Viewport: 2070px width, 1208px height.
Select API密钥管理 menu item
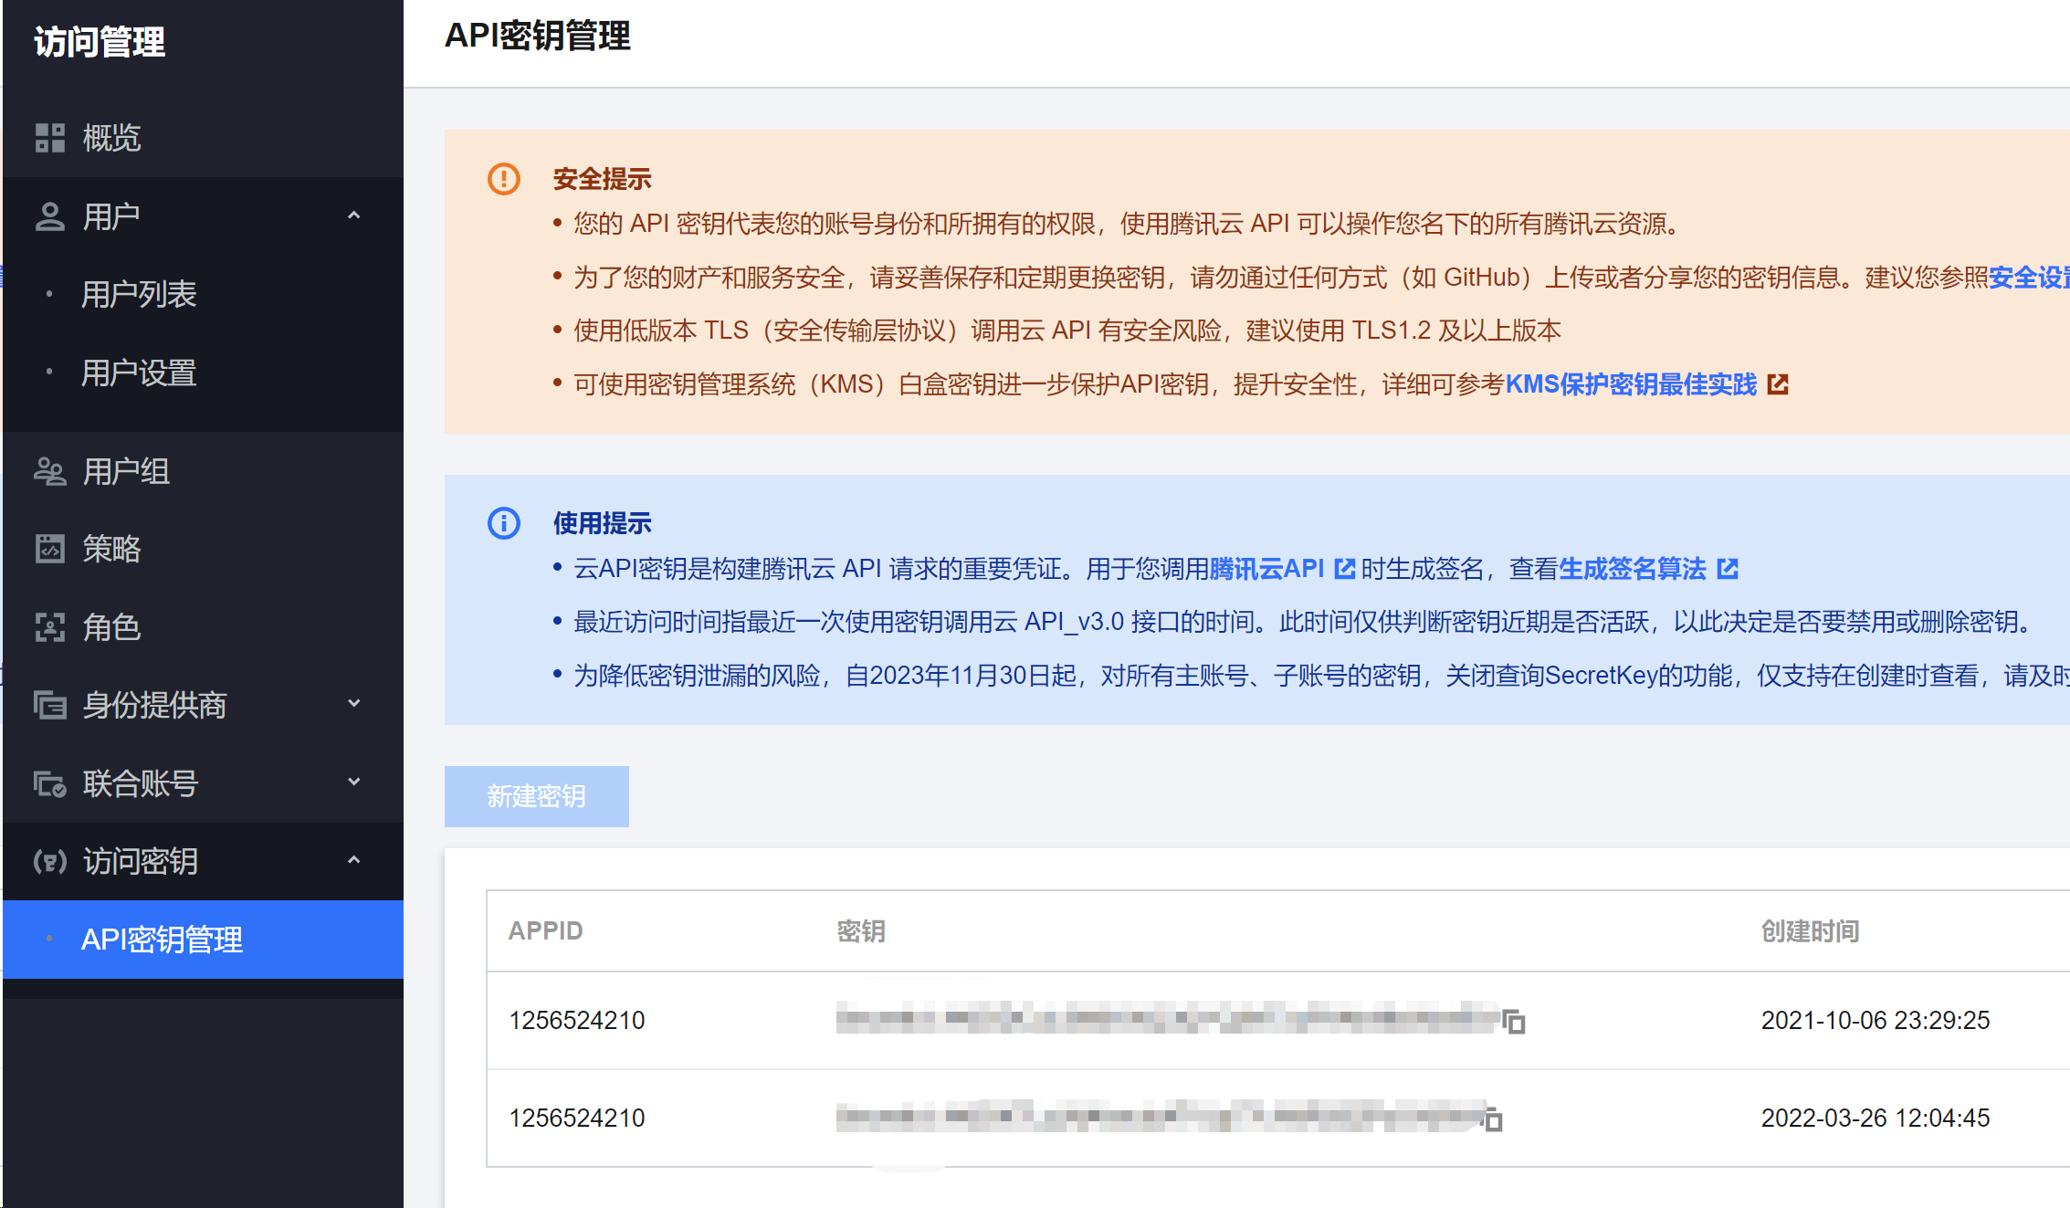(x=162, y=940)
